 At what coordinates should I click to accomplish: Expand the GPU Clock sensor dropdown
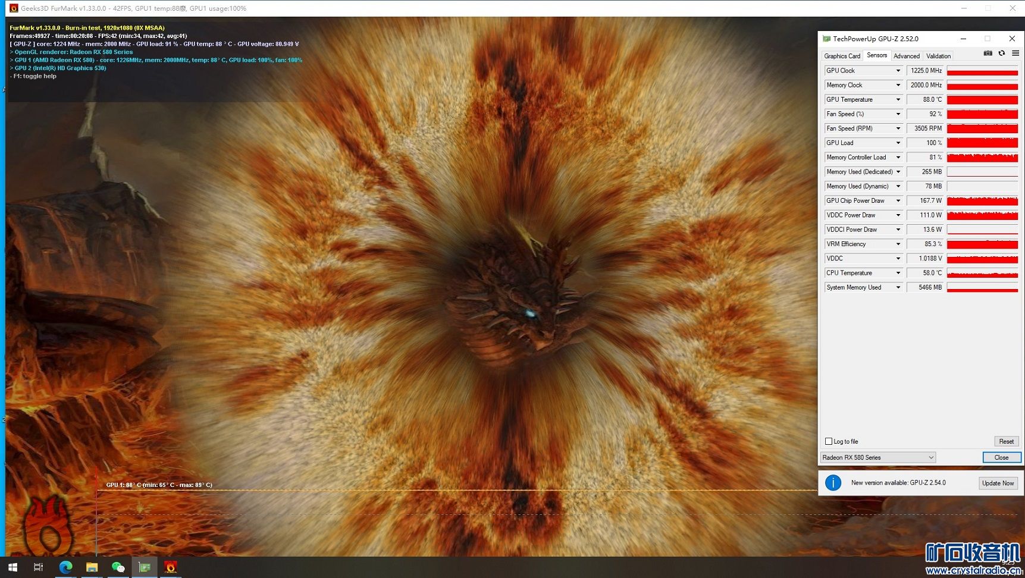pos(898,71)
